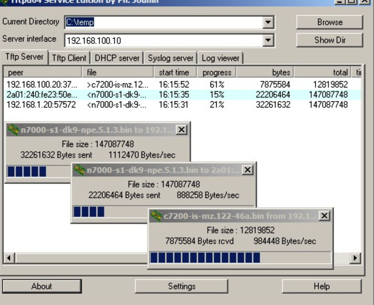The height and width of the screenshot is (305, 374).
Task: Click File size : 12819852 in c7200 popup
Action: pyautogui.click(x=241, y=230)
